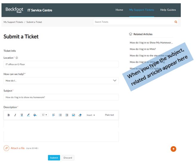The image size is (196, 164).
Task: Click the Submit button
Action: (x=54, y=158)
